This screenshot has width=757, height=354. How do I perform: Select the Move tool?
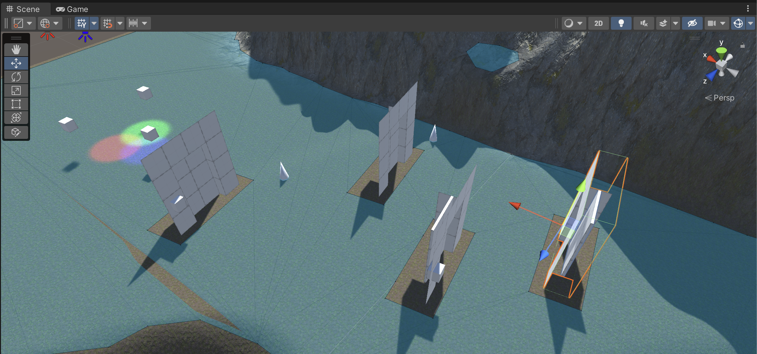[16, 63]
